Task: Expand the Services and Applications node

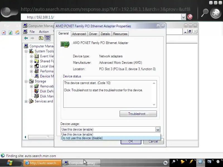Action: point(26,101)
